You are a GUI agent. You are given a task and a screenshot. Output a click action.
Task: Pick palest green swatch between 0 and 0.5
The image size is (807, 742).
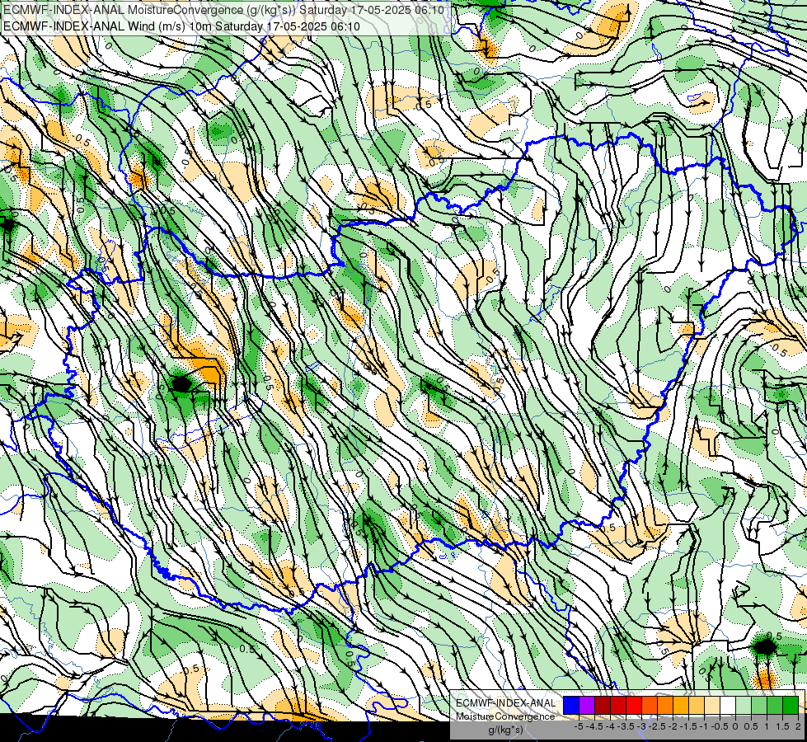[744, 705]
